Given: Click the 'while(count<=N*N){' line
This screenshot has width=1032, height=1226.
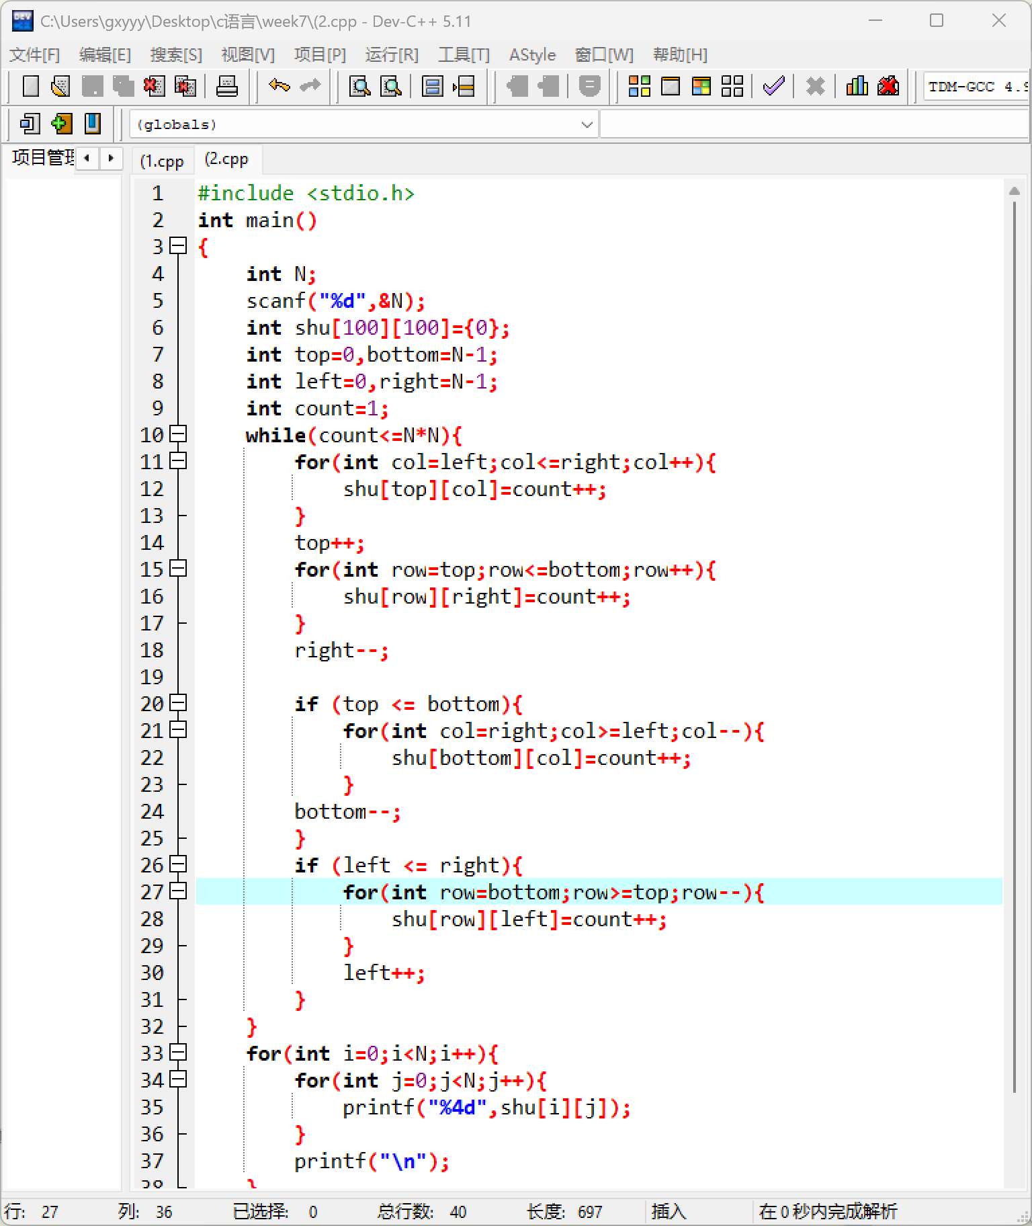Looking at the screenshot, I should pyautogui.click(x=354, y=435).
